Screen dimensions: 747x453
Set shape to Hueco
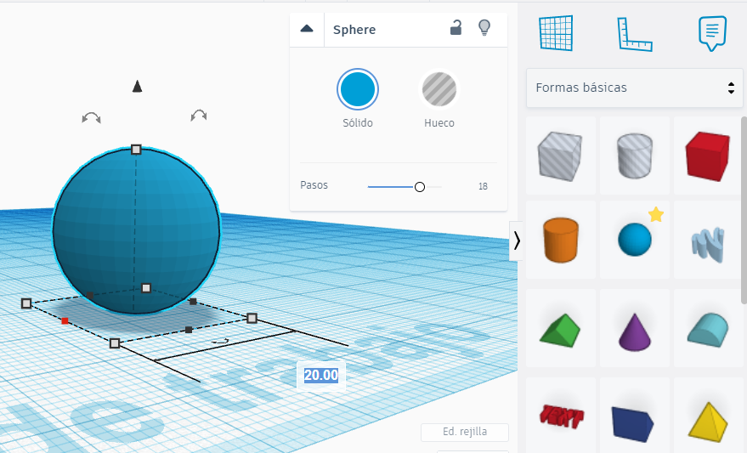pos(439,89)
